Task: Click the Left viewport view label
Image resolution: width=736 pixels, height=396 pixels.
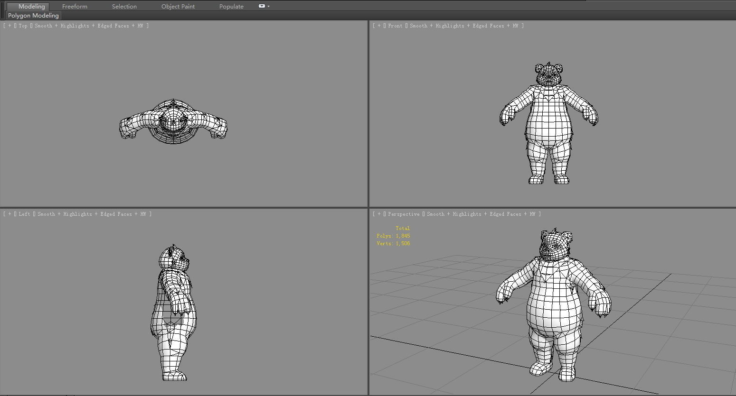Action: click(24, 214)
